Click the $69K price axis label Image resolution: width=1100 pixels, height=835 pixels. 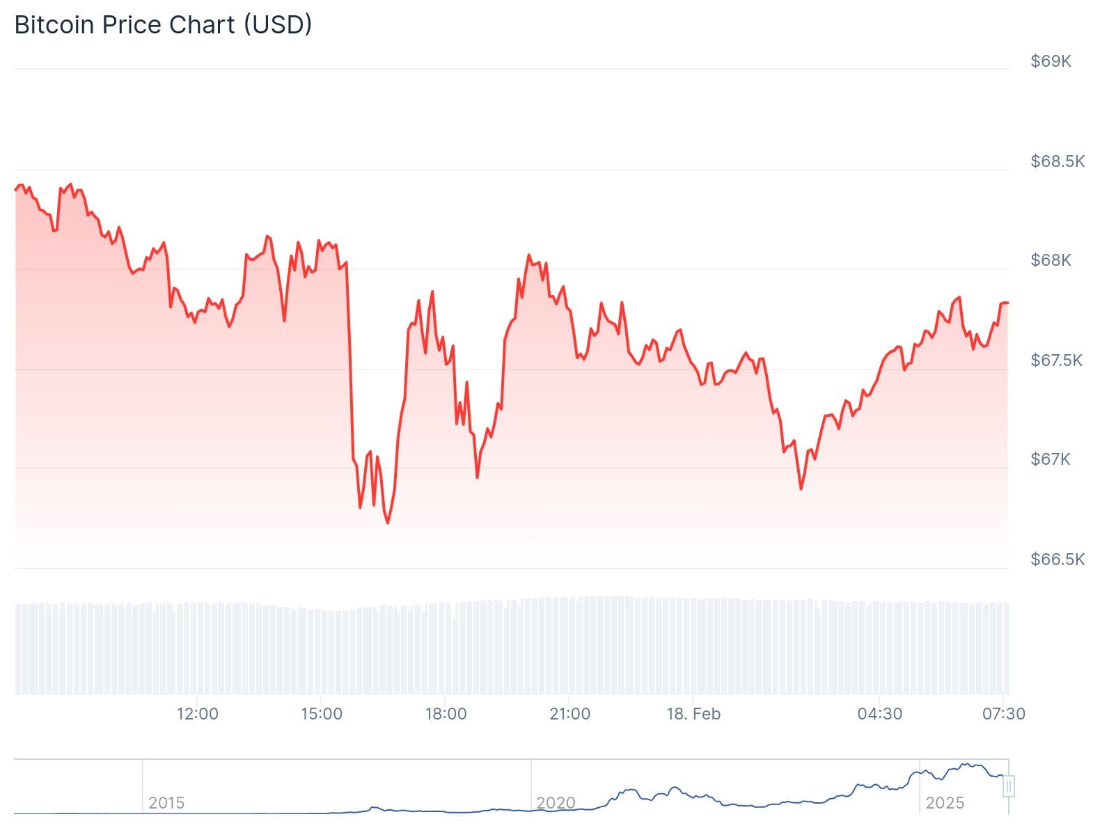(1051, 61)
